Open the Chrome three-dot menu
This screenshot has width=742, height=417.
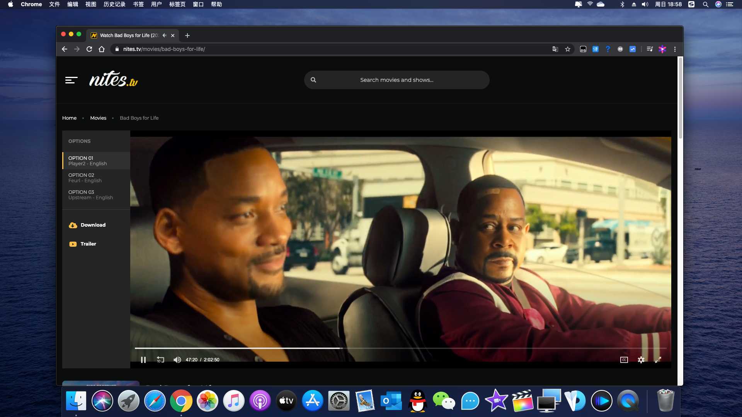point(675,49)
